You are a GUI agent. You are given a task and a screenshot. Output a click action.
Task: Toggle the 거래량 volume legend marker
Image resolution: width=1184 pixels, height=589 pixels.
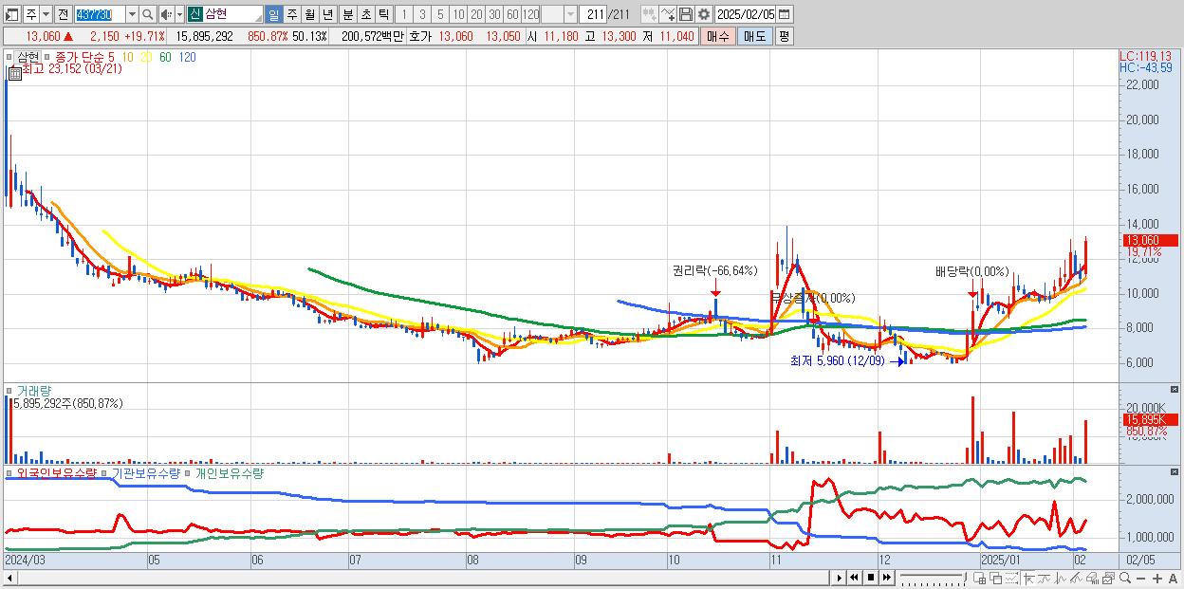[9, 390]
